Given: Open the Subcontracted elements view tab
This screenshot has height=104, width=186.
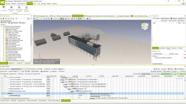Looking at the screenshot, I should click(64, 16).
